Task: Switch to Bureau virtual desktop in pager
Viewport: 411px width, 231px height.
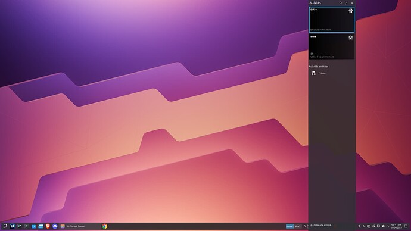Action: pos(289,226)
